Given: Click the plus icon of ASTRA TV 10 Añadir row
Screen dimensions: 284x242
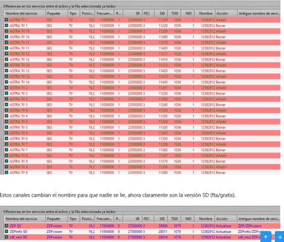Looking at the screenshot, I should pos(7,31).
